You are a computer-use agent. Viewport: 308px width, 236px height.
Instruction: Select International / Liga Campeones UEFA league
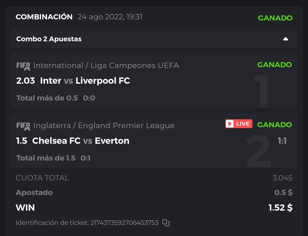[x=106, y=66]
